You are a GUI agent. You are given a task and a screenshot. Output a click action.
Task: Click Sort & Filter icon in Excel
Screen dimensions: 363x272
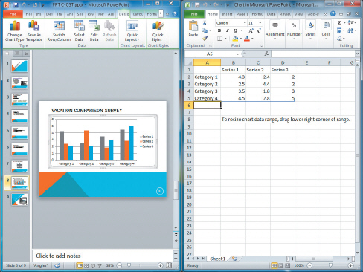pos(350,23)
